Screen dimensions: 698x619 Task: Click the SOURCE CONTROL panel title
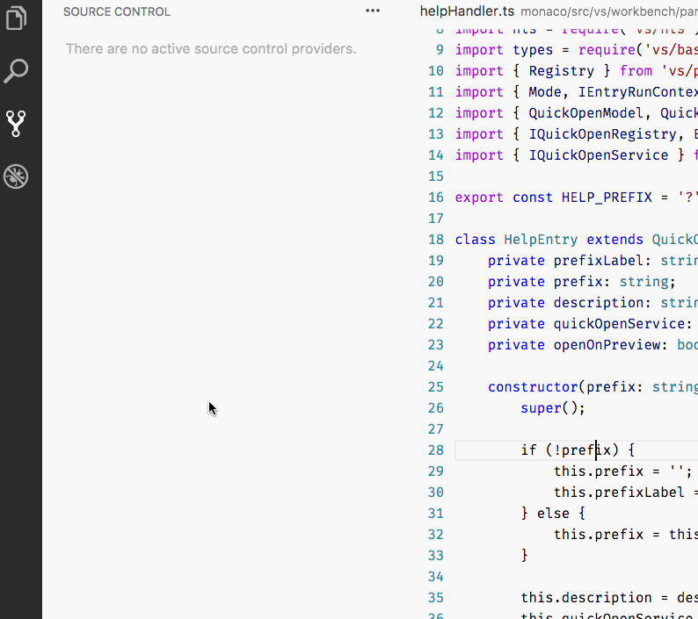pyautogui.click(x=117, y=11)
